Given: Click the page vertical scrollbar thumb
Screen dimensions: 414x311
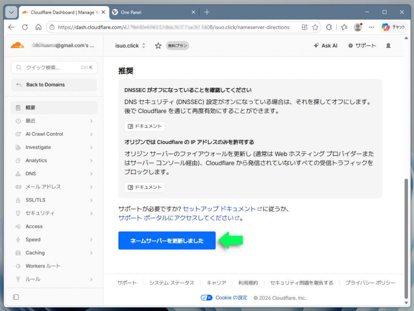Looking at the screenshot, I should (406, 239).
